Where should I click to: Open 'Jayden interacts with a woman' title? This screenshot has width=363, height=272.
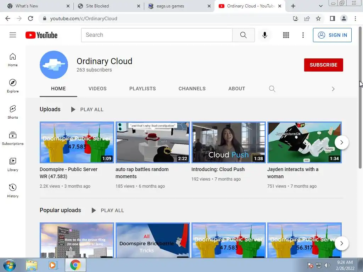(293, 173)
